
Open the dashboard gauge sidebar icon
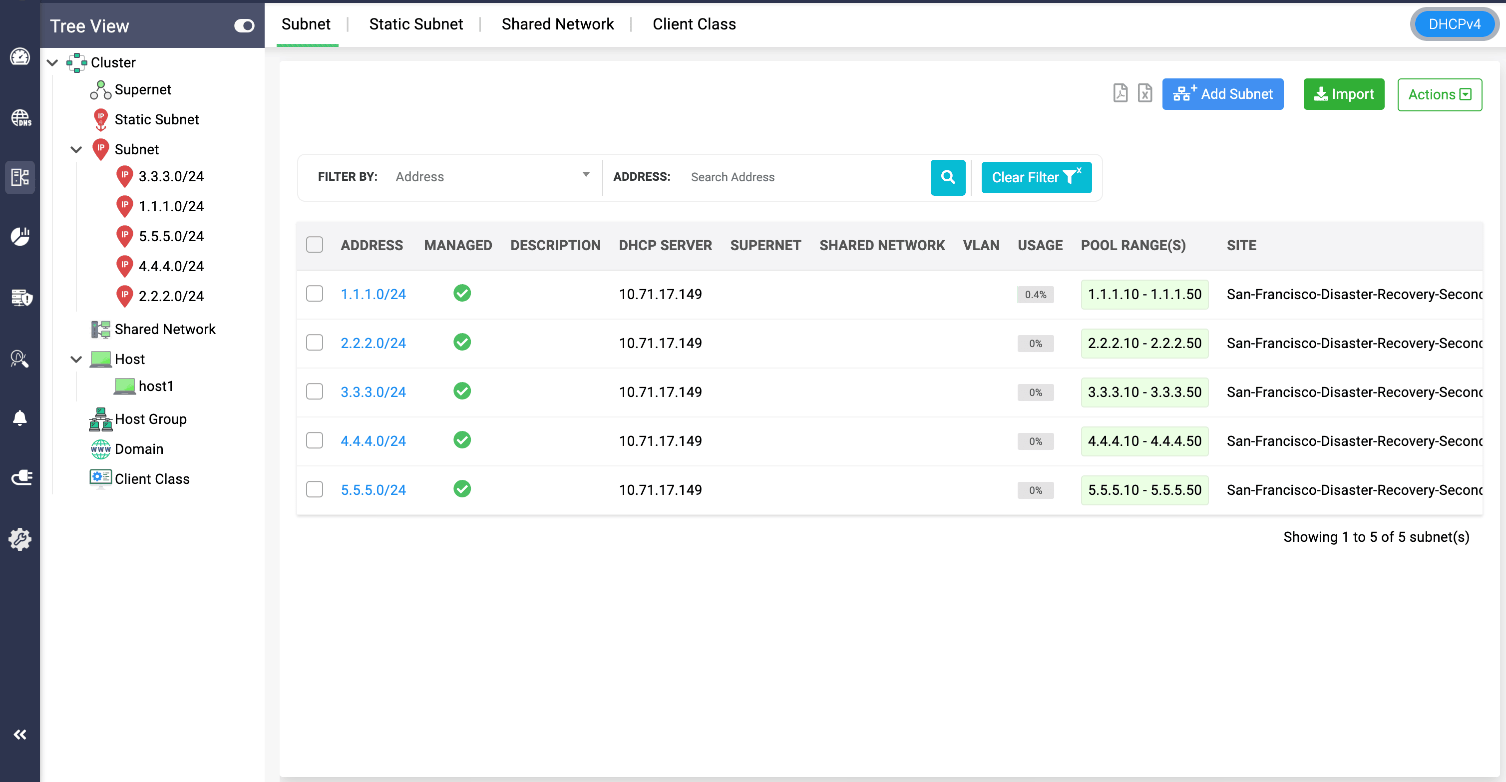coord(20,57)
